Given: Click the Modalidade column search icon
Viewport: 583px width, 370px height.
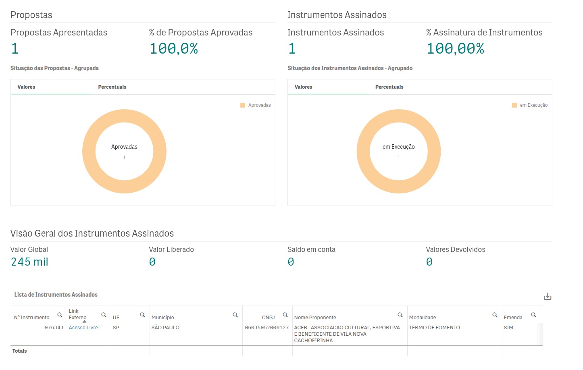Looking at the screenshot, I should pyautogui.click(x=495, y=315).
